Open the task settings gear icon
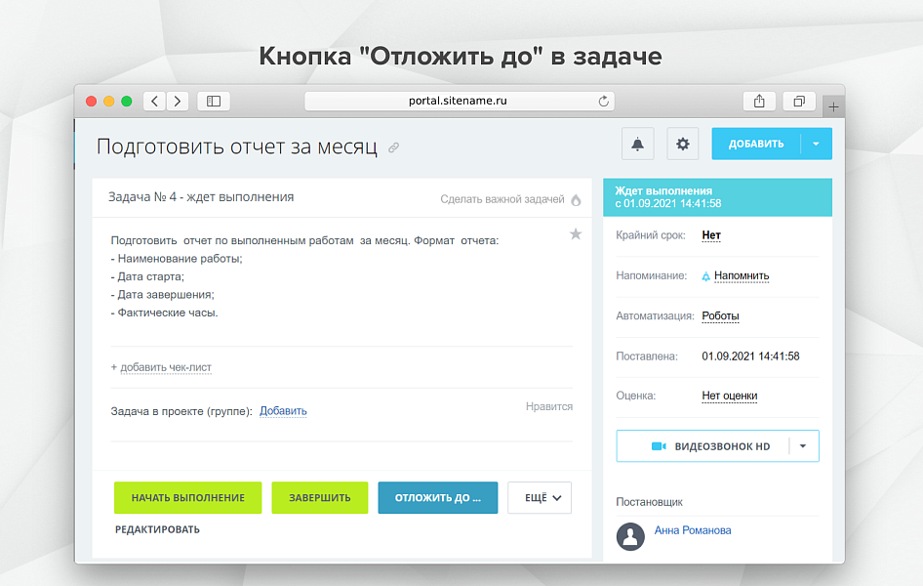The height and width of the screenshot is (586, 923). (682, 144)
